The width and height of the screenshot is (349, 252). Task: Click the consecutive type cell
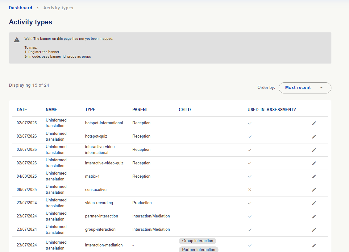[x=96, y=190]
